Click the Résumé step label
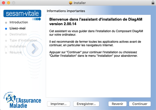 point(16,52)
